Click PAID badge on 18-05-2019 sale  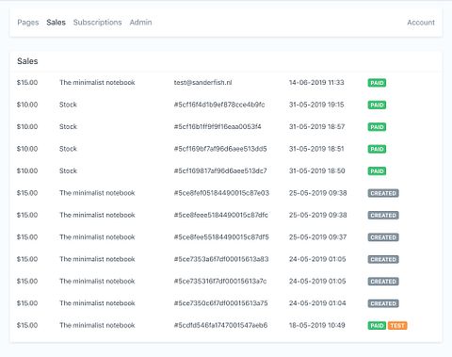pos(377,326)
